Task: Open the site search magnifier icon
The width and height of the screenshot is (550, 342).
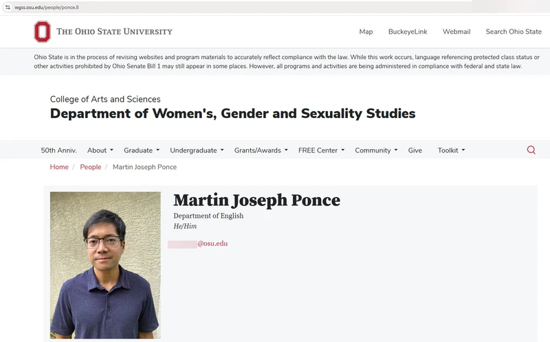Action: point(531,150)
